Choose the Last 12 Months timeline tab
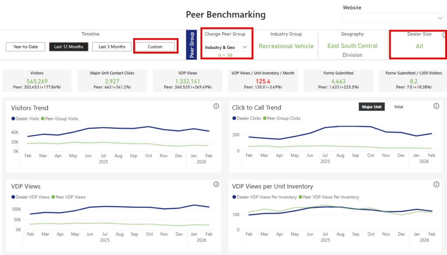 69,47
